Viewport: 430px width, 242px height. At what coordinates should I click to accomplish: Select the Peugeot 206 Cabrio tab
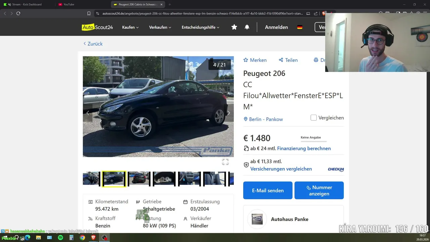[138, 4]
